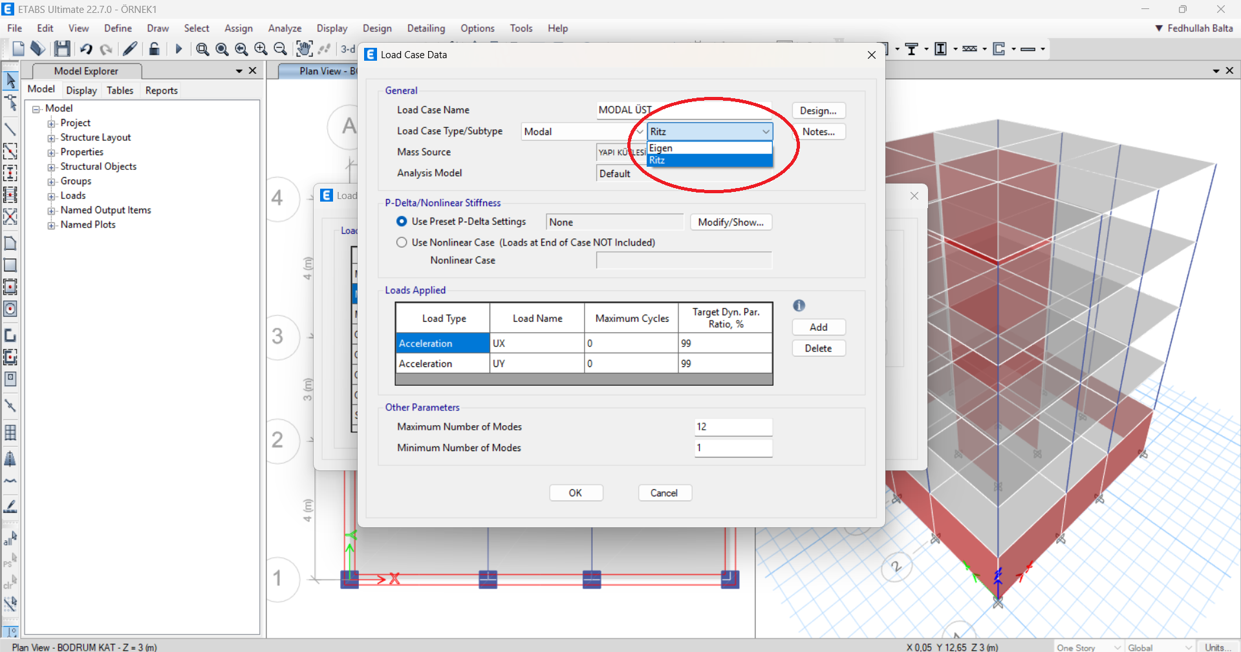Click the Zoom Out magnifier icon

[x=280, y=49]
